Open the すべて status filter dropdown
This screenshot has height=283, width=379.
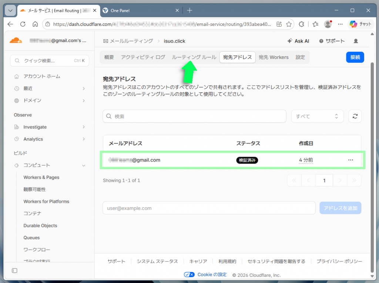tap(317, 116)
